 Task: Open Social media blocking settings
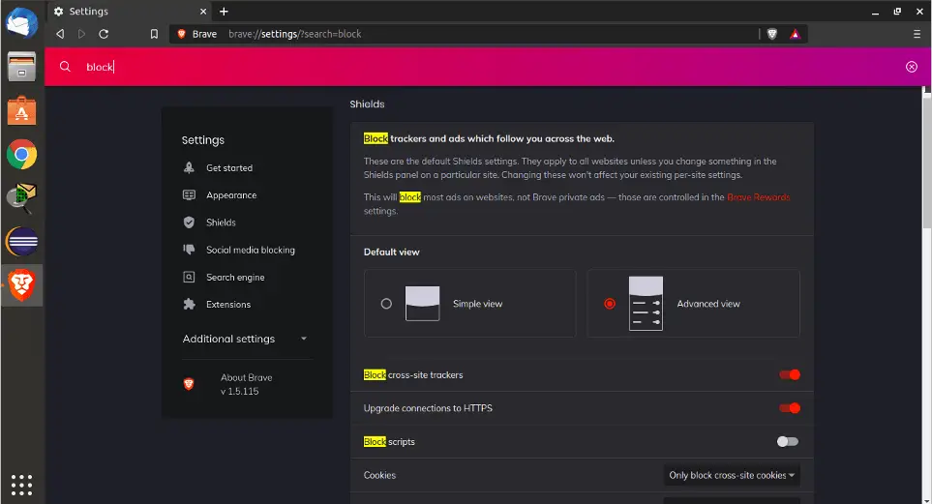pyautogui.click(x=251, y=250)
